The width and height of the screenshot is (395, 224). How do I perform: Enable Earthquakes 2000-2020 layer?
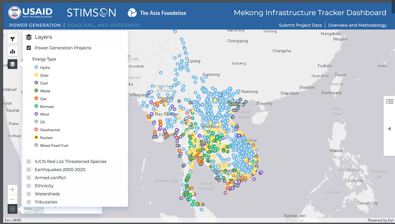pyautogui.click(x=29, y=170)
